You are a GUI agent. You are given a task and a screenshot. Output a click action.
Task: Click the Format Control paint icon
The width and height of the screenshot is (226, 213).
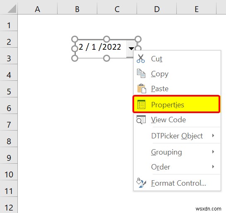[141, 183]
